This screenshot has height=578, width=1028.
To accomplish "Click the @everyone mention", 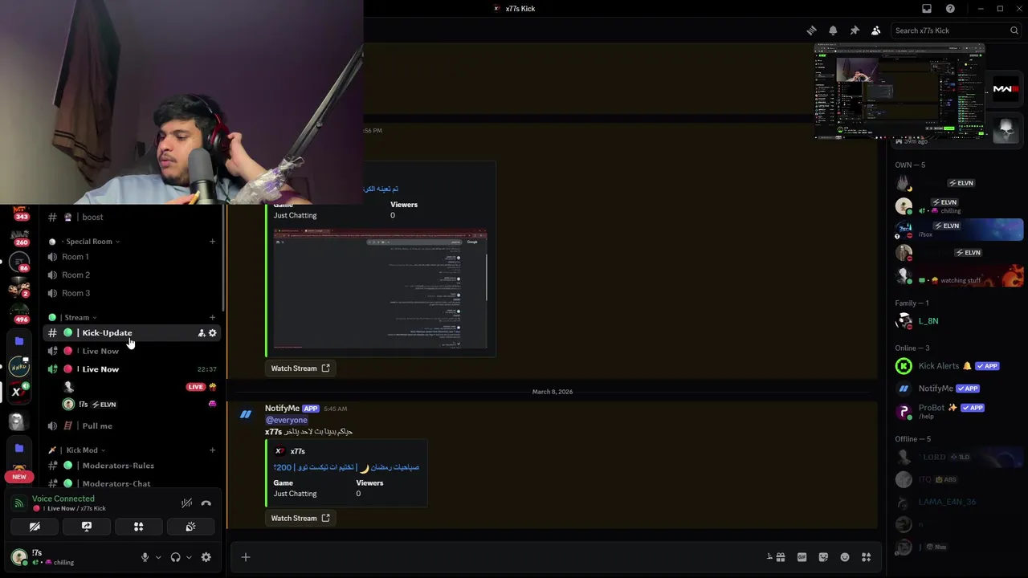I will [287, 420].
